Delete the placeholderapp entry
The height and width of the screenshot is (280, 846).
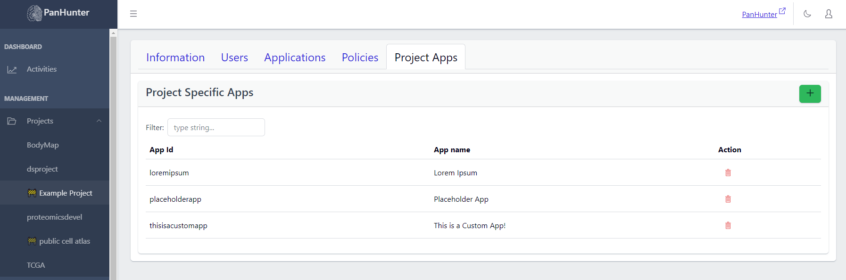(x=728, y=199)
